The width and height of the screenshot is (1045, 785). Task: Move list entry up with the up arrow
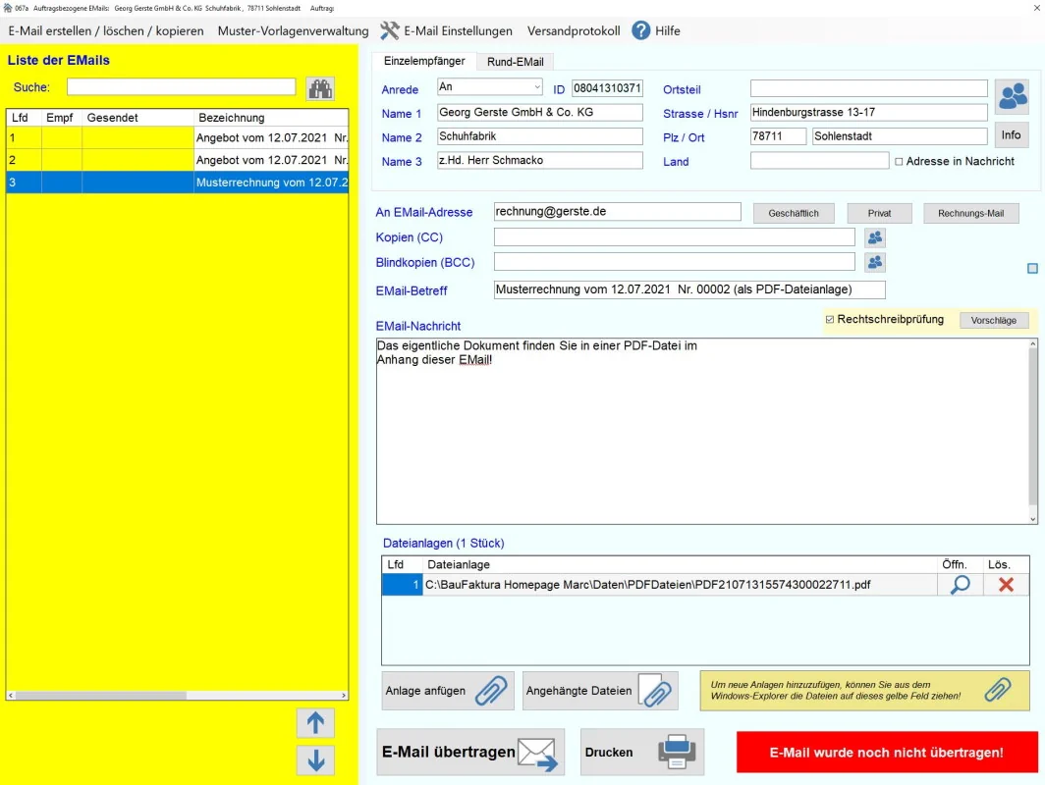[315, 723]
